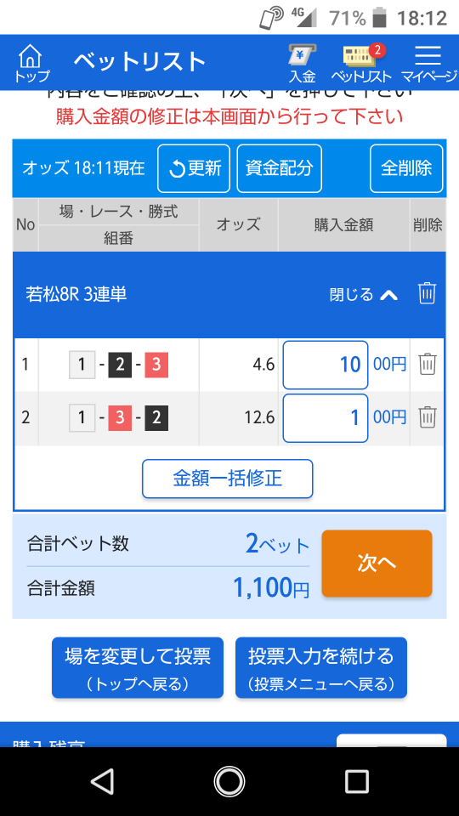The height and width of the screenshot is (816, 459).
Task: Select 投票入力を続ける to return to the vote menu
Action: 321,668
